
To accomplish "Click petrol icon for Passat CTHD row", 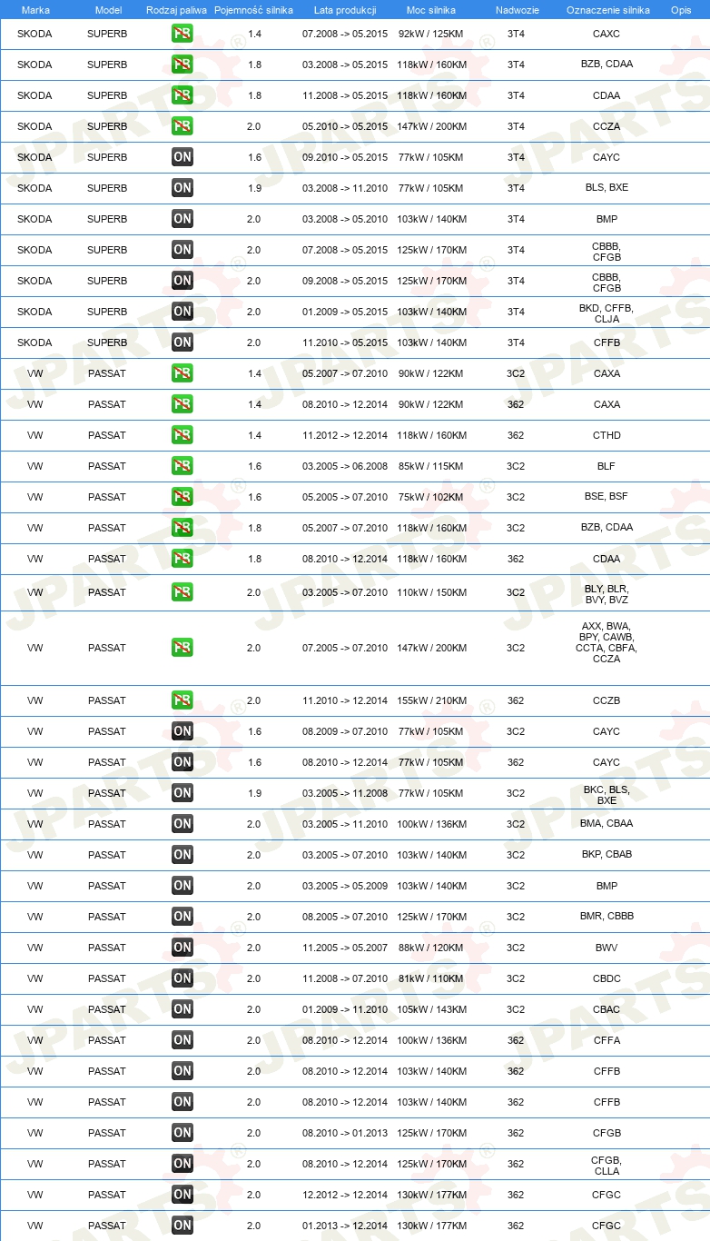I will pos(182,435).
